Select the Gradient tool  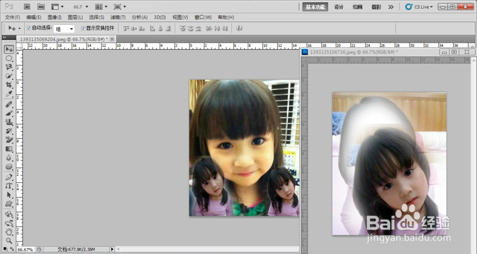[x=9, y=149]
